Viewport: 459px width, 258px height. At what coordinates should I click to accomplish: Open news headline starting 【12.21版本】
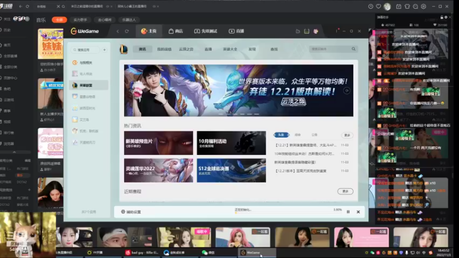point(300,171)
